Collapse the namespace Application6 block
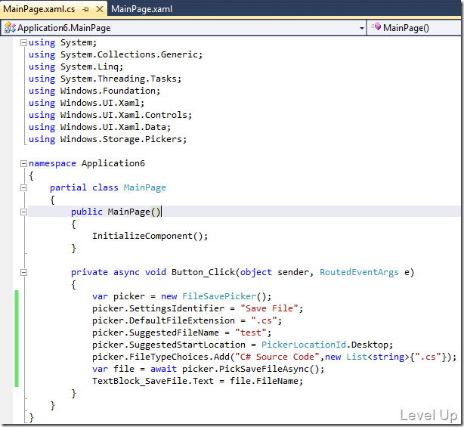 [x=23, y=163]
